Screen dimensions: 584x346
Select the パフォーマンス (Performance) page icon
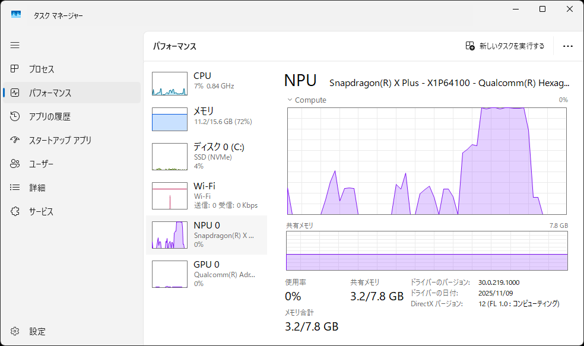click(14, 93)
